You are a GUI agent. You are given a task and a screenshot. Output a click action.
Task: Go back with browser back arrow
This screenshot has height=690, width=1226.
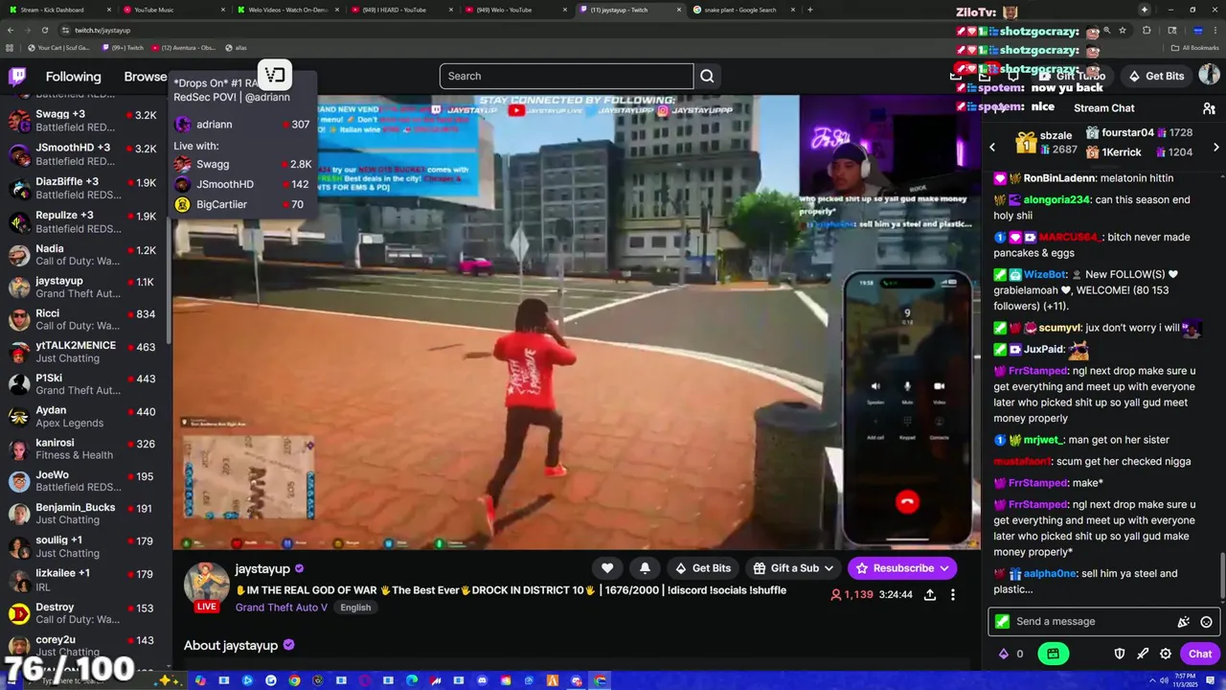coord(11,30)
